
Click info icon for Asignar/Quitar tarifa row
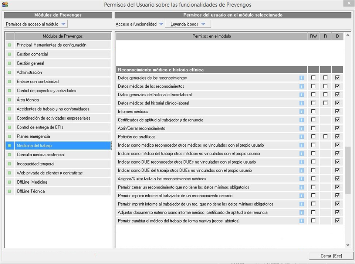click(x=301, y=179)
